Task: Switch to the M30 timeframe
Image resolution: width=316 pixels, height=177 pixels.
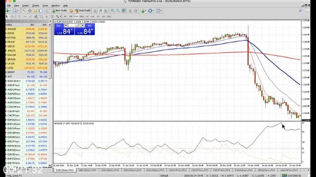Action: [x=81, y=16]
